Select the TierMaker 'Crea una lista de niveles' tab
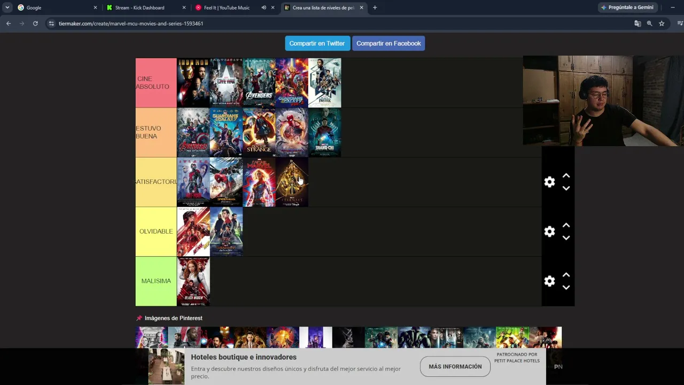This screenshot has width=684, height=385. click(x=323, y=7)
